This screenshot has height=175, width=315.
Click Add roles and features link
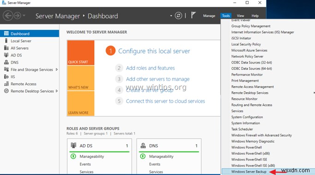click(x=150, y=68)
